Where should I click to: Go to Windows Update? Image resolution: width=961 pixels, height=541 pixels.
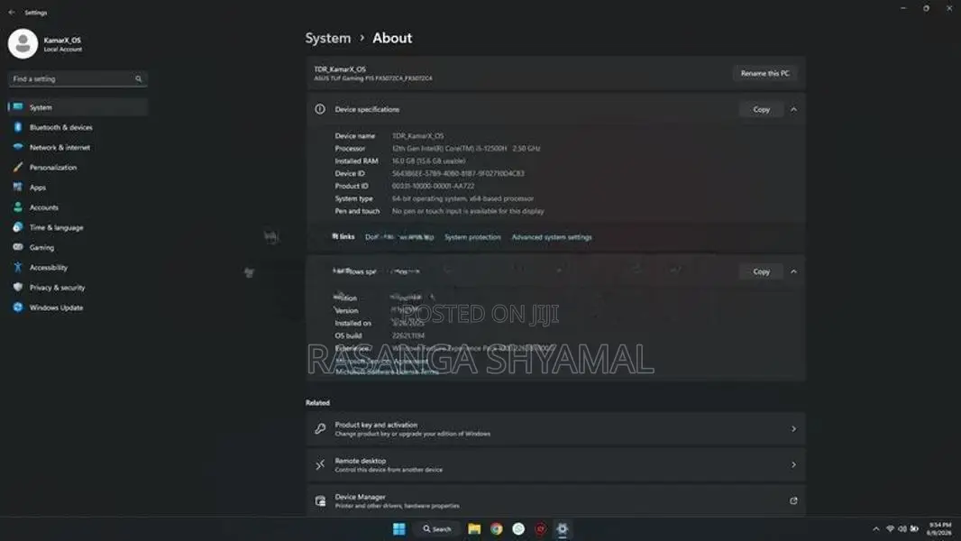point(78,307)
